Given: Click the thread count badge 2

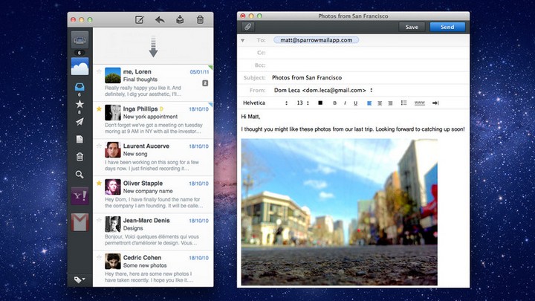Looking at the screenshot, I should coord(205,83).
